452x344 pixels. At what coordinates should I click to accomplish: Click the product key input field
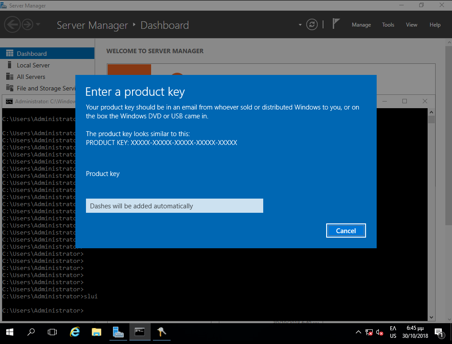174,206
